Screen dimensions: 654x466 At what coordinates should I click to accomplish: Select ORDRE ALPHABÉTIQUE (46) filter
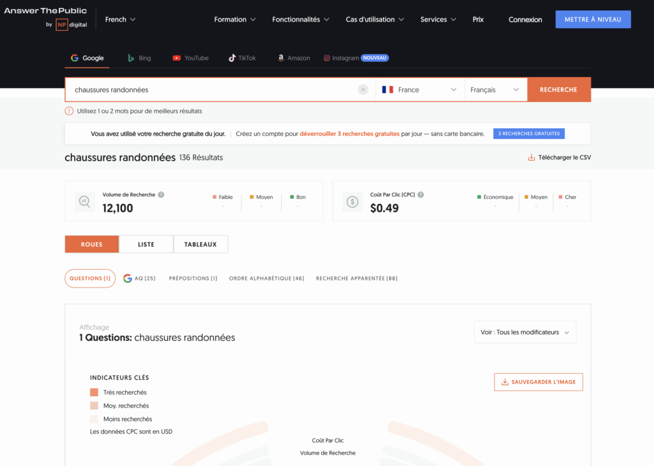[x=266, y=278]
